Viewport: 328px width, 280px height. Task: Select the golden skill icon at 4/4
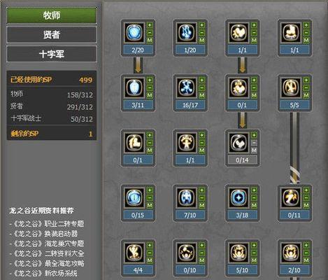click(134, 253)
